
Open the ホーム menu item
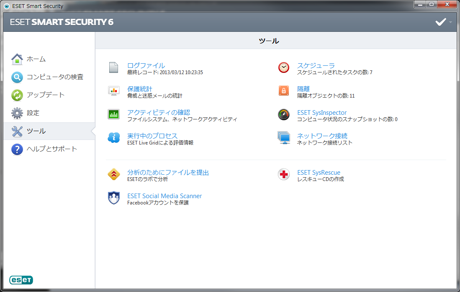(36, 59)
